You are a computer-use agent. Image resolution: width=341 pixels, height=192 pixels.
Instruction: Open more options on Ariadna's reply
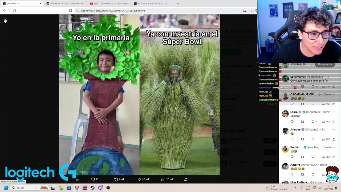[334, 130]
